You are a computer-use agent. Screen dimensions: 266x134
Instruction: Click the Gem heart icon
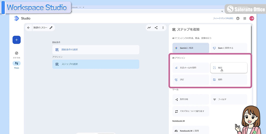tap(214, 48)
